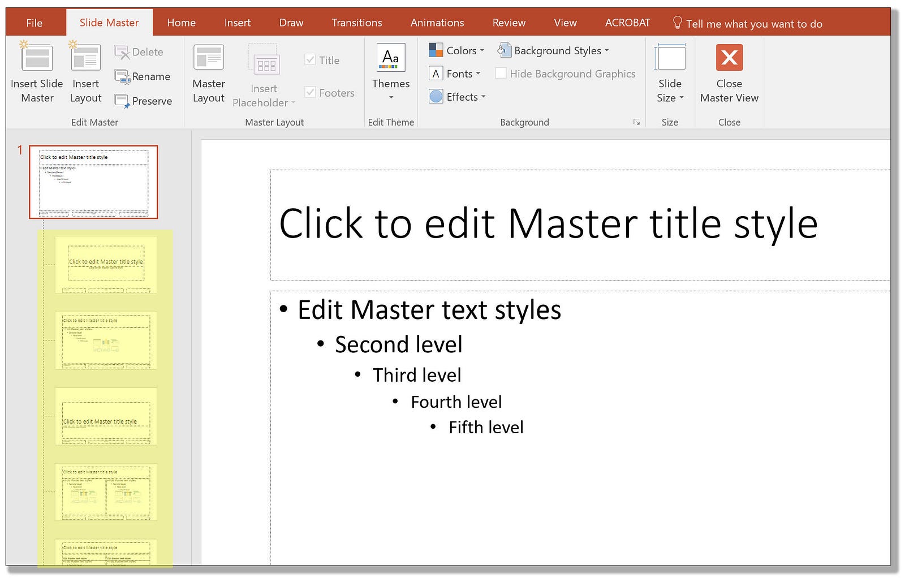Image resolution: width=905 pixels, height=578 pixels.
Task: Open the File tab
Action: pos(35,23)
